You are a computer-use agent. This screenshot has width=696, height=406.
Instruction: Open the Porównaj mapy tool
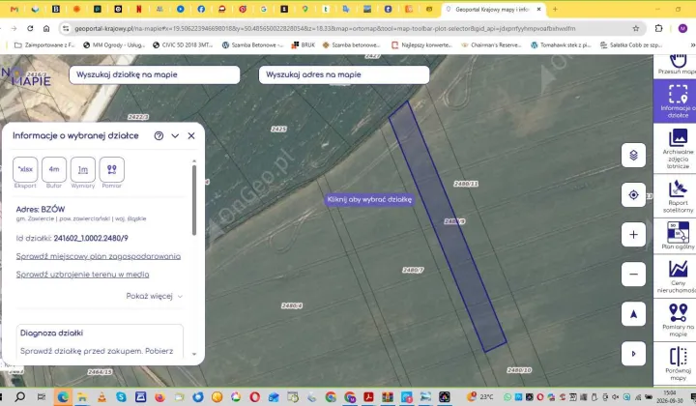click(x=677, y=363)
